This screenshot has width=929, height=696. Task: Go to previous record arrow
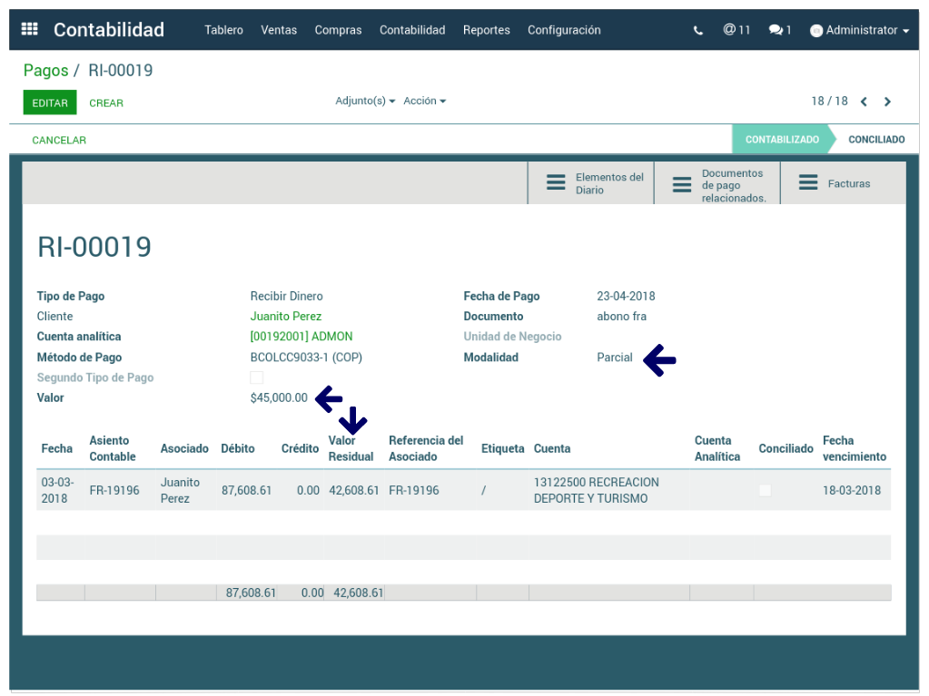click(x=864, y=102)
